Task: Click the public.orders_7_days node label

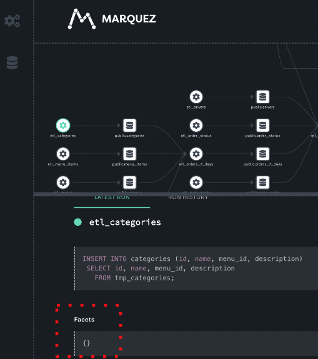Action: [x=262, y=164]
